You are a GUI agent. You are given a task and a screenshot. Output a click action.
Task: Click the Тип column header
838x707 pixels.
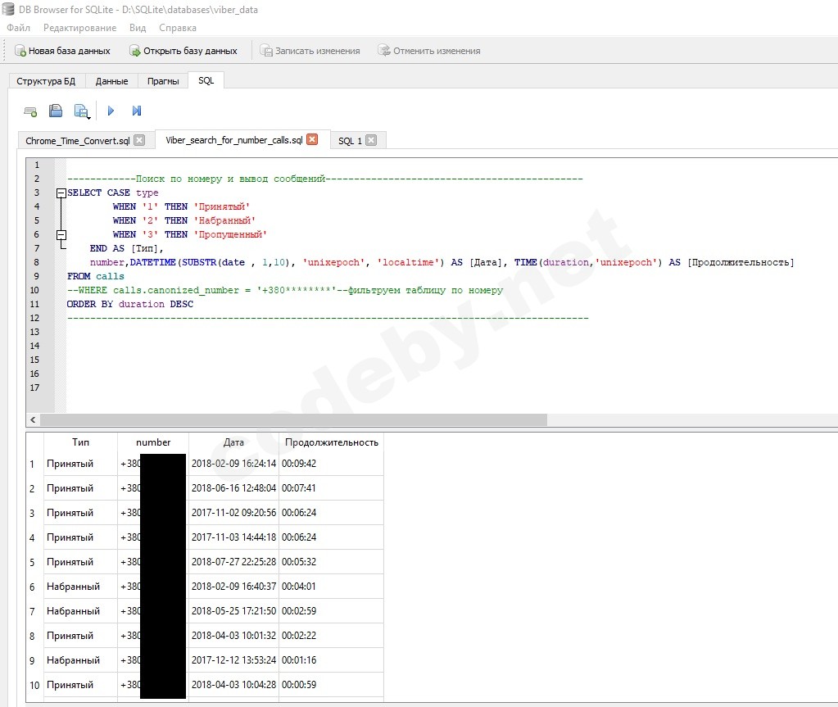click(x=80, y=442)
